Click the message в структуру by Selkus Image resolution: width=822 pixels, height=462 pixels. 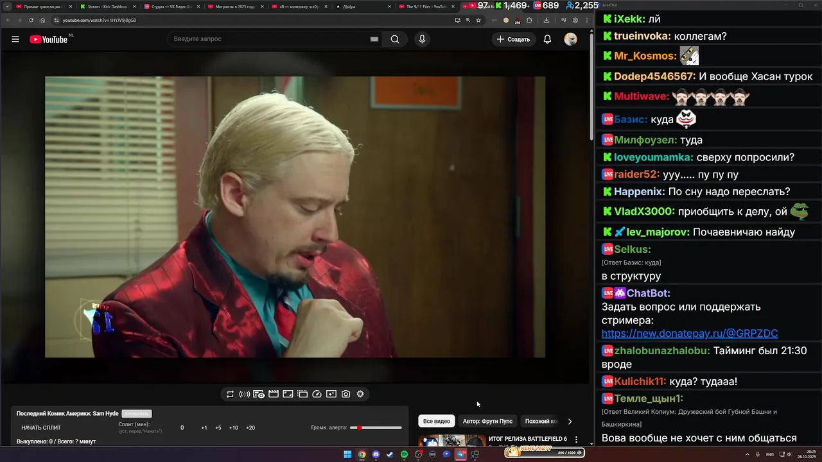(631, 277)
